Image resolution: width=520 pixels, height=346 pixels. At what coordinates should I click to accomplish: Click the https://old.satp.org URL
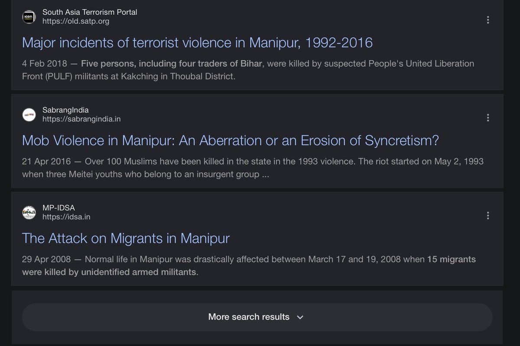(x=76, y=21)
